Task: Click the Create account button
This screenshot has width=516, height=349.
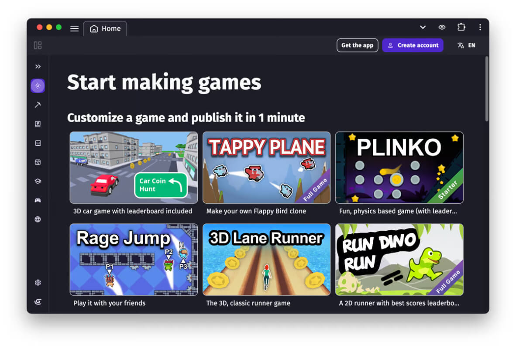Action: point(413,45)
